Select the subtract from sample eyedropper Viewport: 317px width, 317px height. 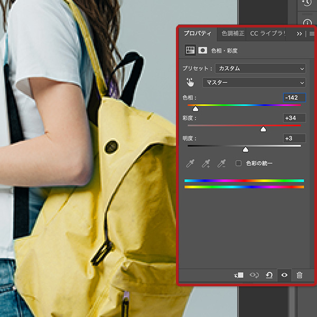point(222,163)
